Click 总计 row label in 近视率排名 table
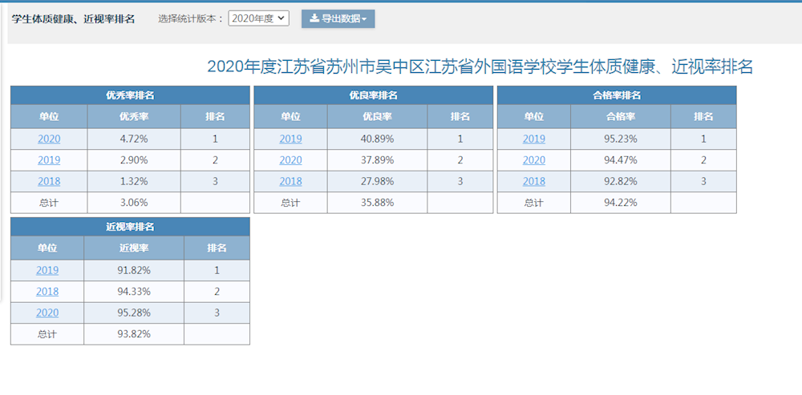The width and height of the screenshot is (802, 395). (47, 334)
